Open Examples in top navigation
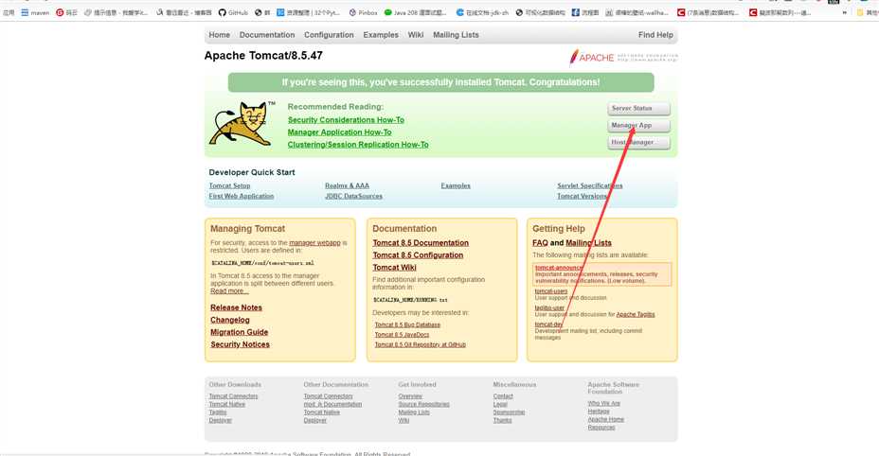 tap(381, 35)
